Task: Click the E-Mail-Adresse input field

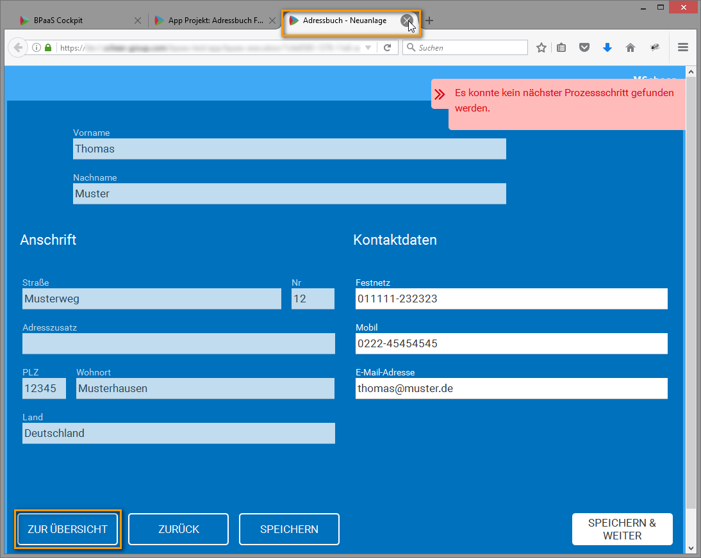Action: coord(511,388)
